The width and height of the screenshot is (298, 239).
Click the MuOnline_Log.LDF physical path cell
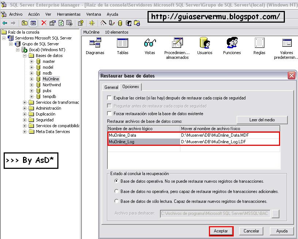coord(230,142)
